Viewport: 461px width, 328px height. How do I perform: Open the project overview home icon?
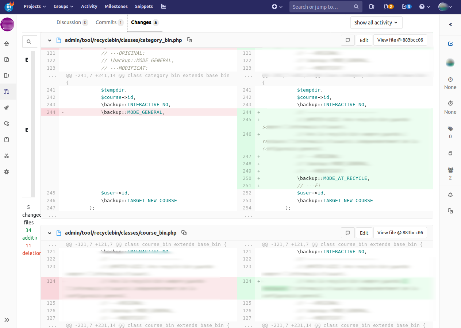tap(7, 43)
